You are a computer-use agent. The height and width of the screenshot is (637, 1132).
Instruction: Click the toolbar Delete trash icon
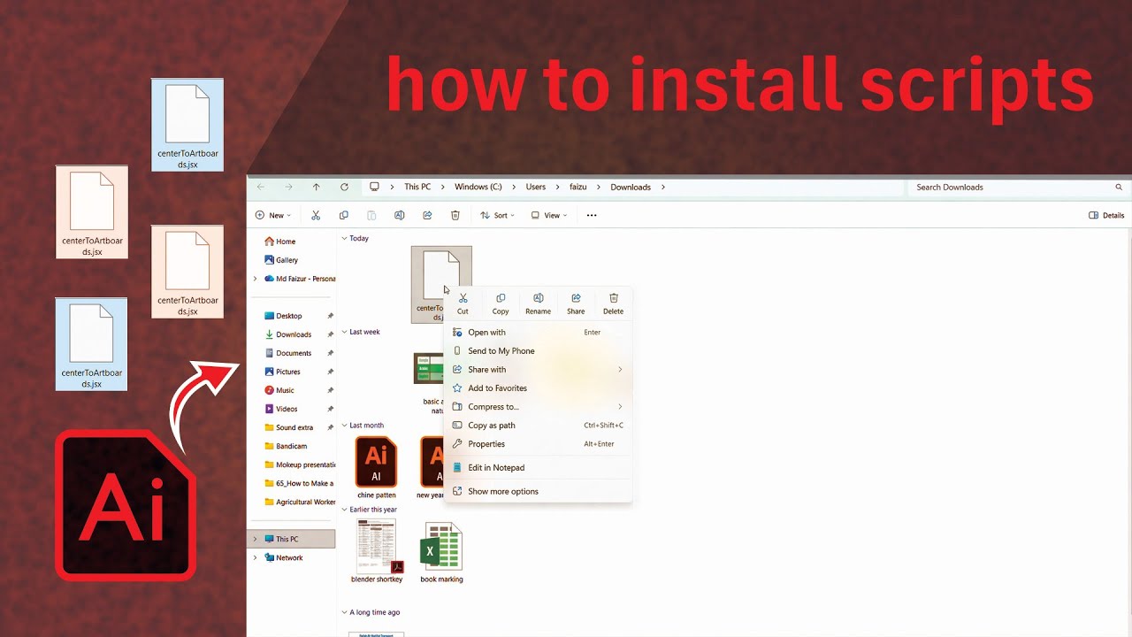tap(455, 215)
